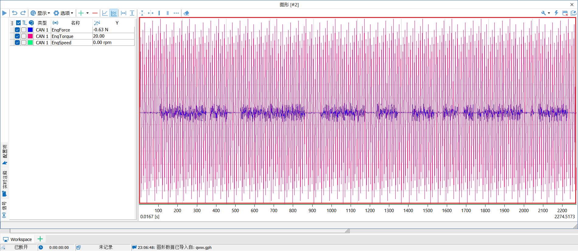
Task: Click the signal broadcast header icon
Action: pos(55,23)
